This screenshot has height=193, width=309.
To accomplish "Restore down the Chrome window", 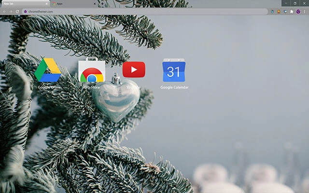I will click(x=295, y=3).
